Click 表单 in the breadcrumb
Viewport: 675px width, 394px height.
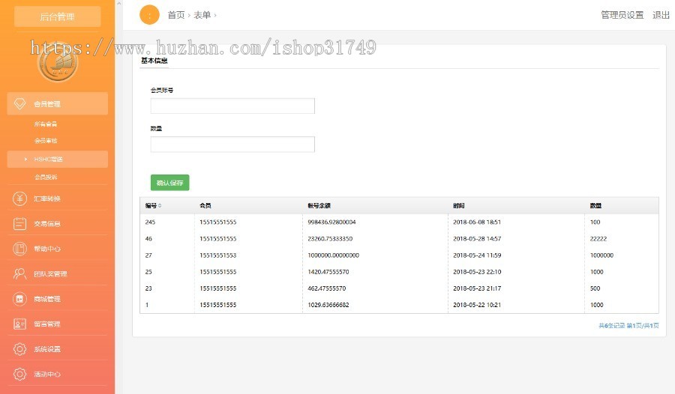[x=202, y=15]
